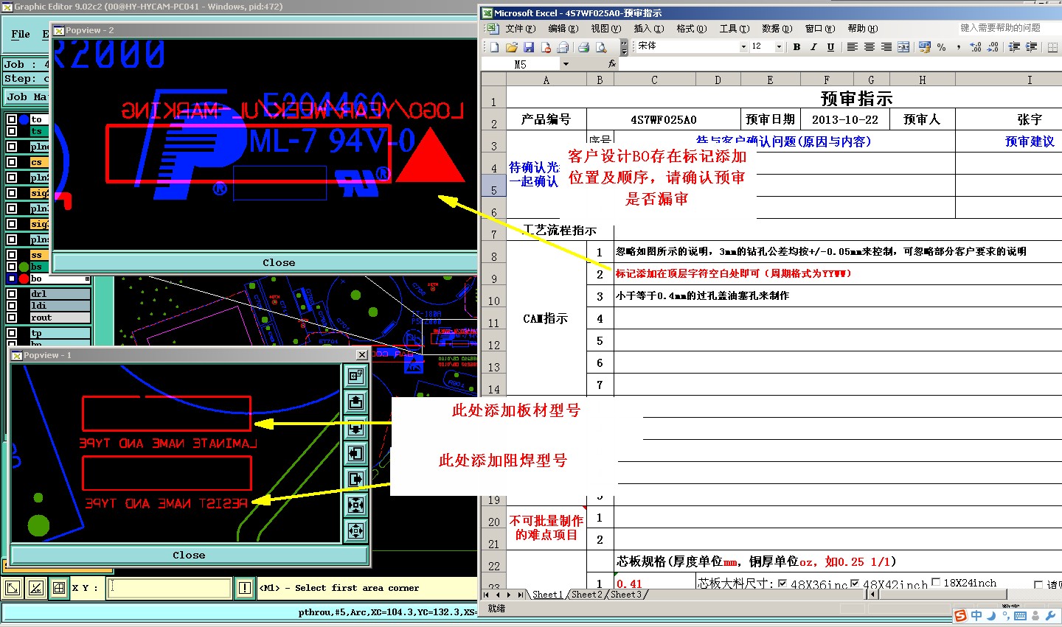Open the File menu in Graphic Editor
1062x627 pixels.
pyautogui.click(x=21, y=34)
